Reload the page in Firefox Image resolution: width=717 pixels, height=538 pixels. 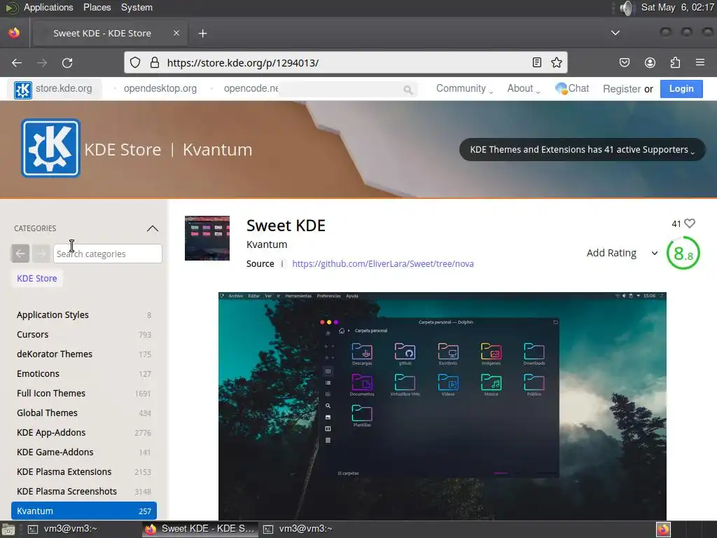[x=67, y=62]
